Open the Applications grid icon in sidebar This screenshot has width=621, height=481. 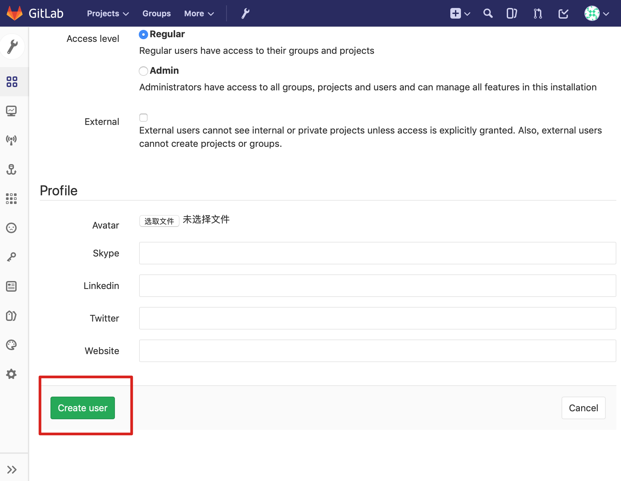(x=12, y=199)
